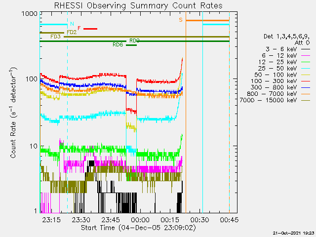Click the solid orange vertical line under S
This screenshot has height=237, width=316.
(186, 112)
